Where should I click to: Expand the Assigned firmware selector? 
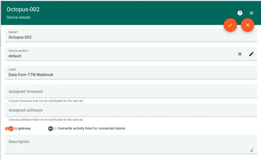129,92
